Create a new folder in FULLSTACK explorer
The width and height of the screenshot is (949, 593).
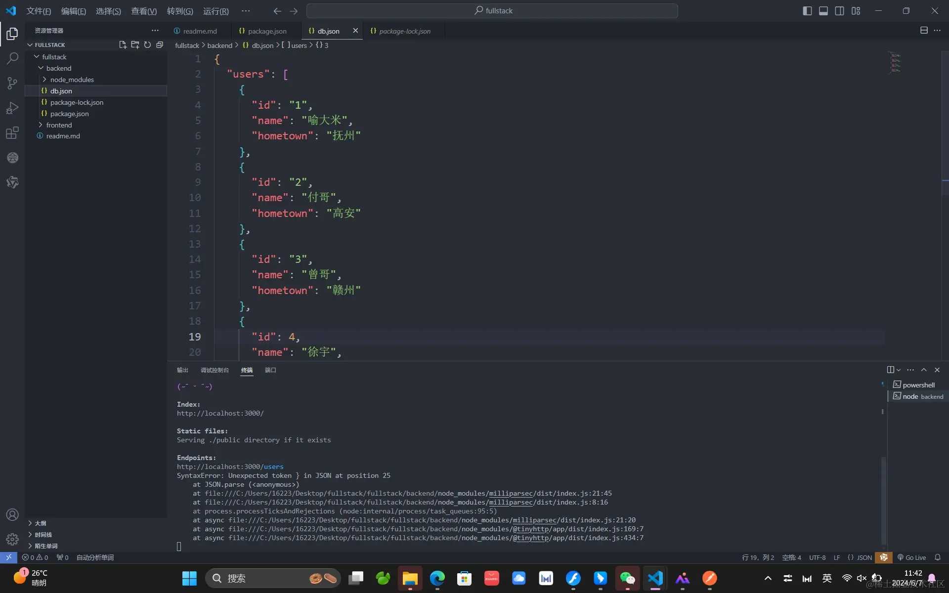coord(135,45)
